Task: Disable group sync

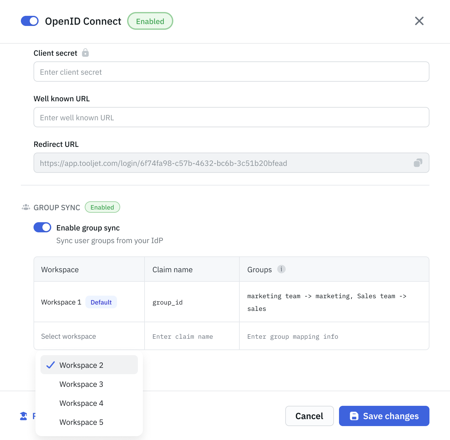Action: [42, 227]
